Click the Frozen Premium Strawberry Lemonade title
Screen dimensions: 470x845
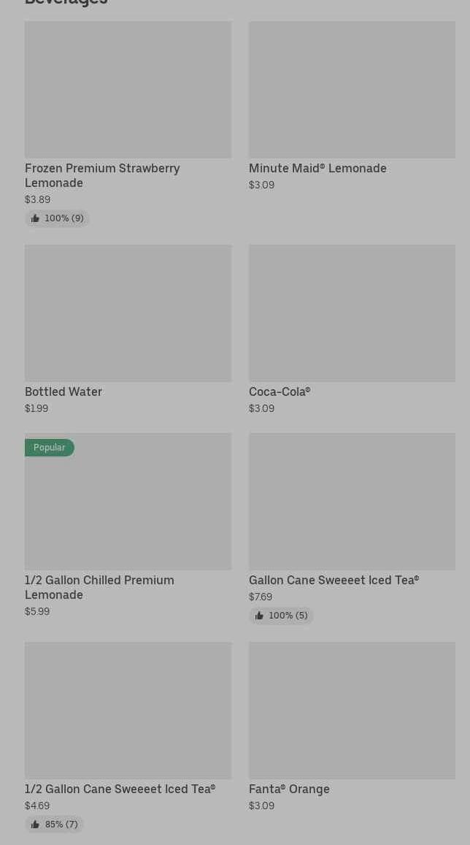(x=102, y=175)
